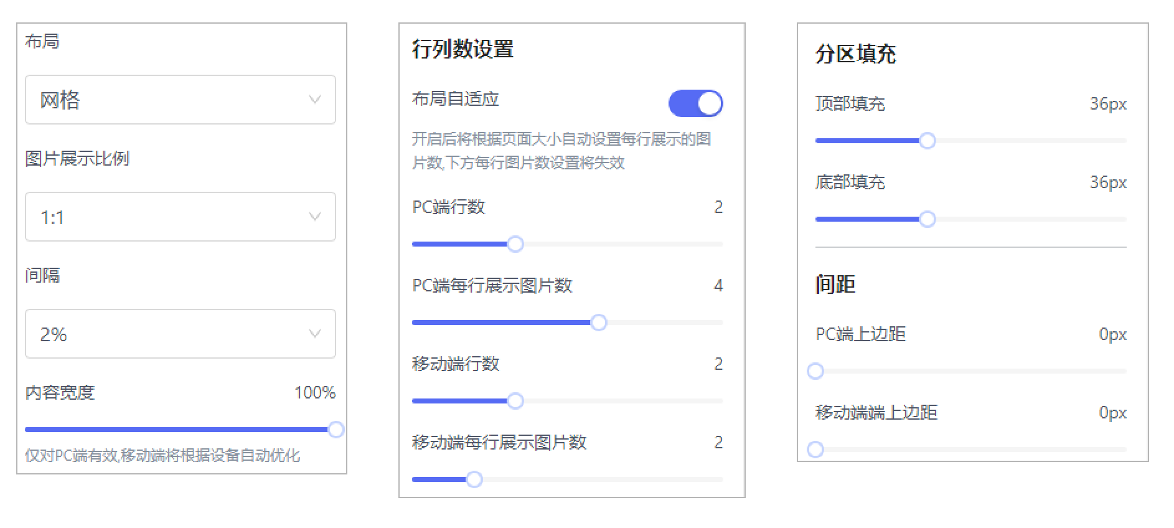Click the 移动端端上边距 slider handle

tap(815, 450)
